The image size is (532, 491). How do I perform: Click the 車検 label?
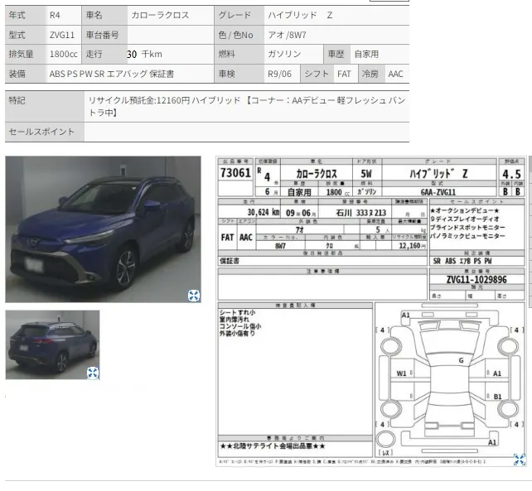[227, 74]
